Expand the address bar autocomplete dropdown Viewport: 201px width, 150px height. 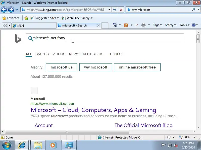tap(109, 10)
